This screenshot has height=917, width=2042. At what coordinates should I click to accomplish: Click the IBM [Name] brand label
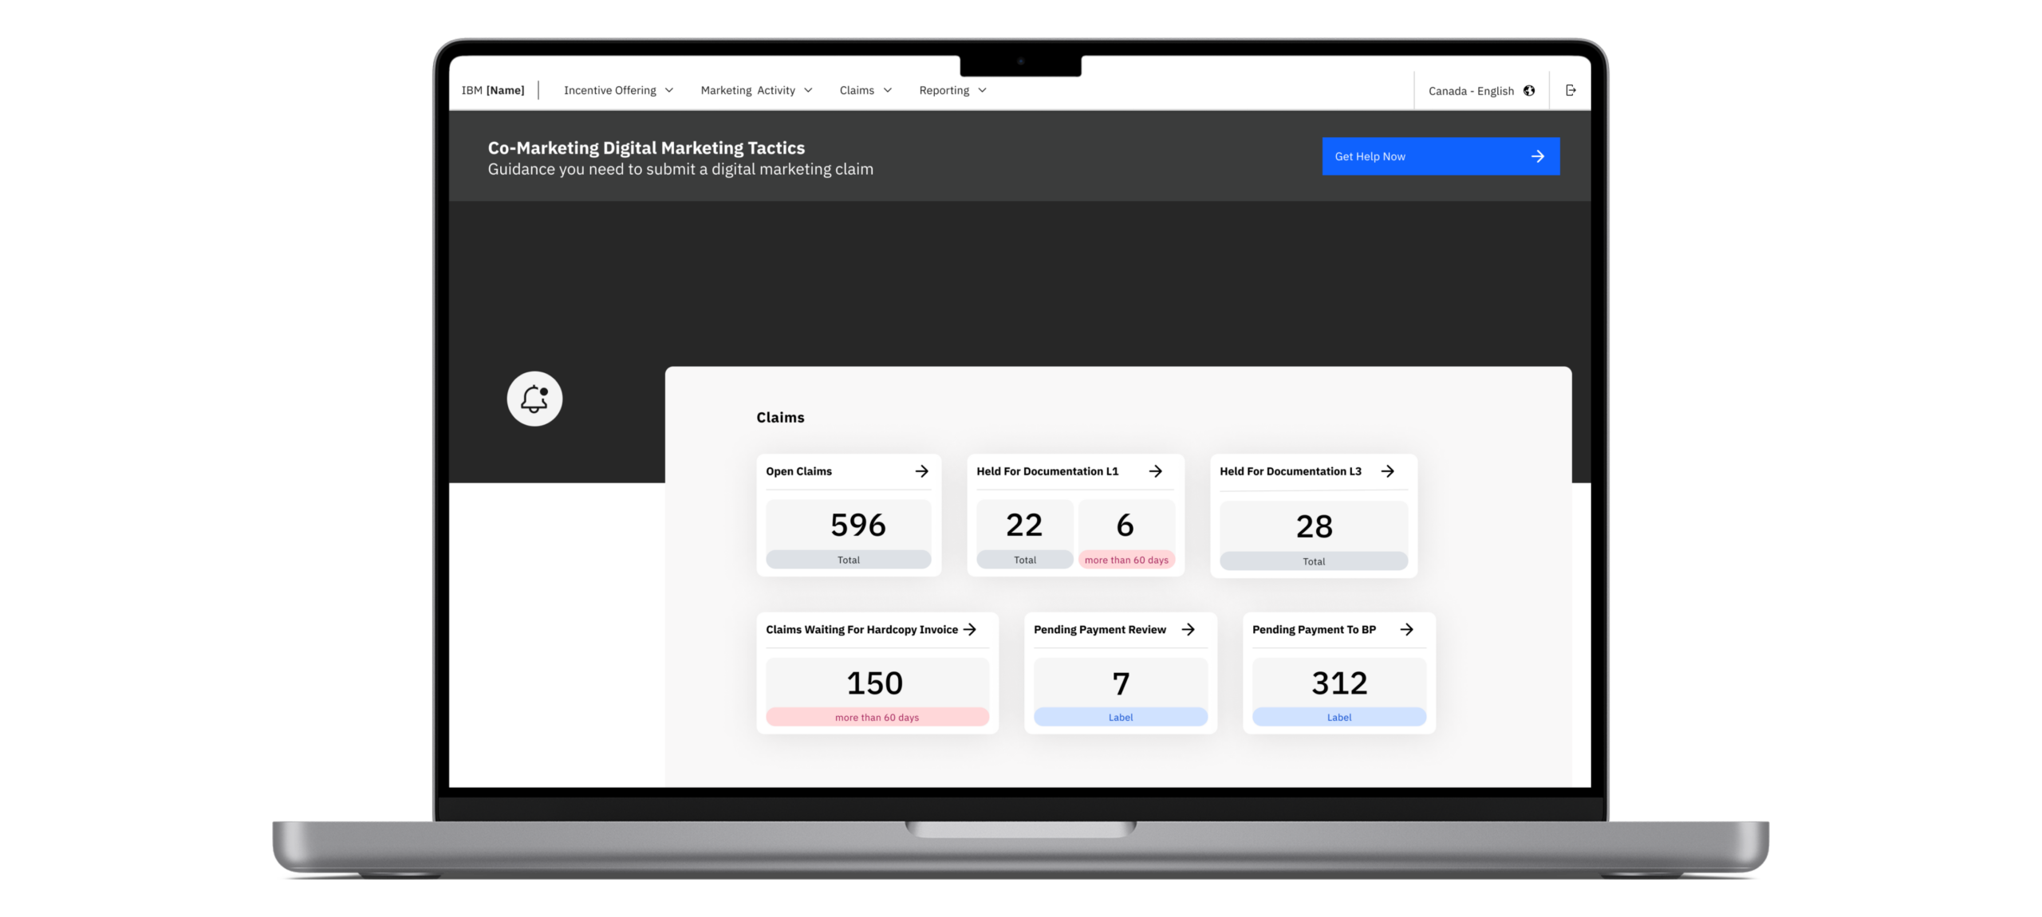[x=493, y=90]
